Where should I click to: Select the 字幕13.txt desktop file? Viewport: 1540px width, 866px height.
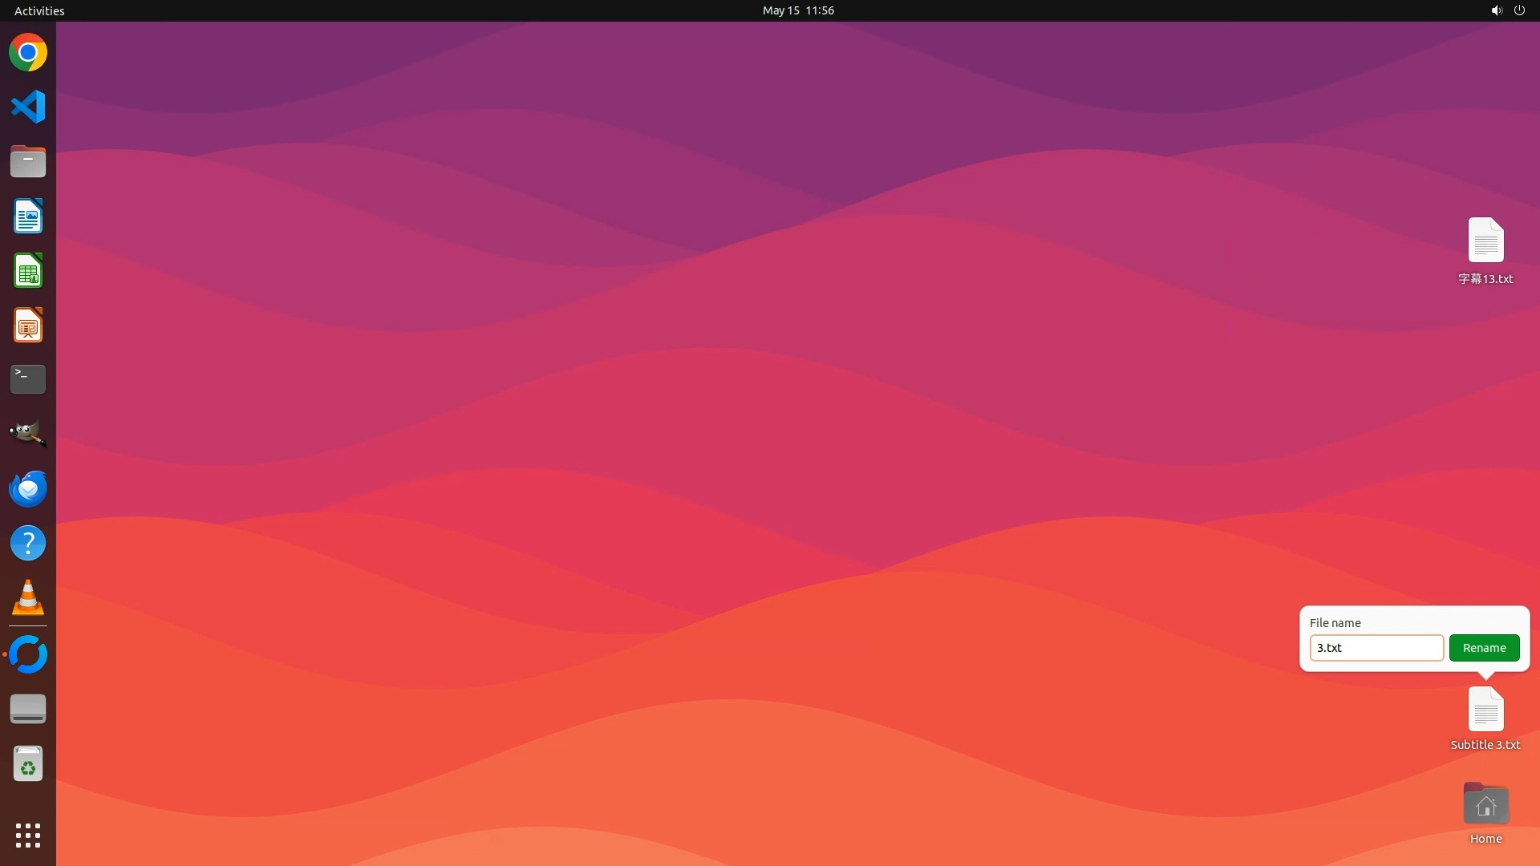pos(1485,241)
